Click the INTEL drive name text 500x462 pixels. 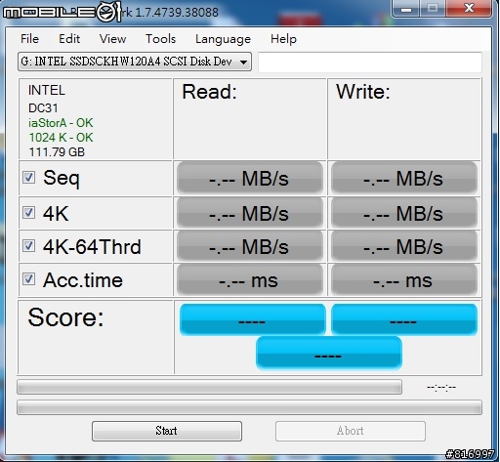click(47, 90)
